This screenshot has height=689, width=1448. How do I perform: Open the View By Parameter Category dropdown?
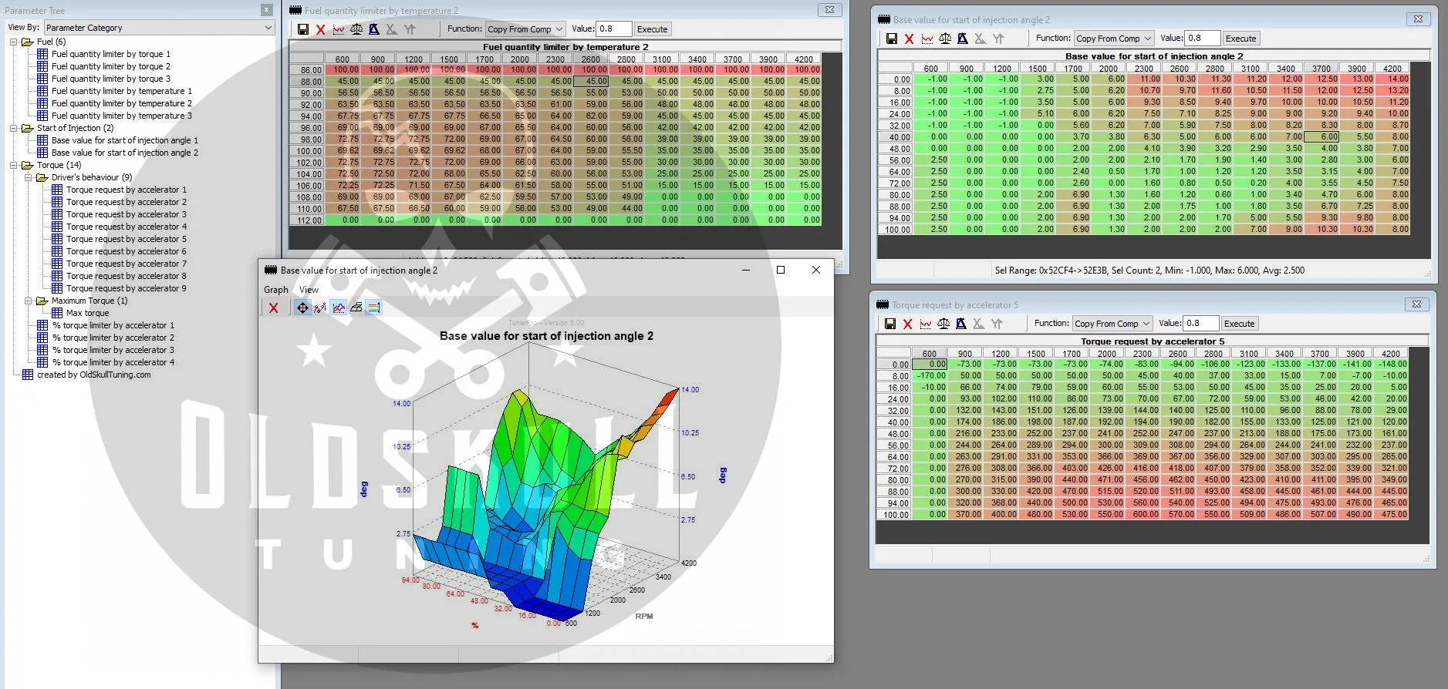coord(159,28)
